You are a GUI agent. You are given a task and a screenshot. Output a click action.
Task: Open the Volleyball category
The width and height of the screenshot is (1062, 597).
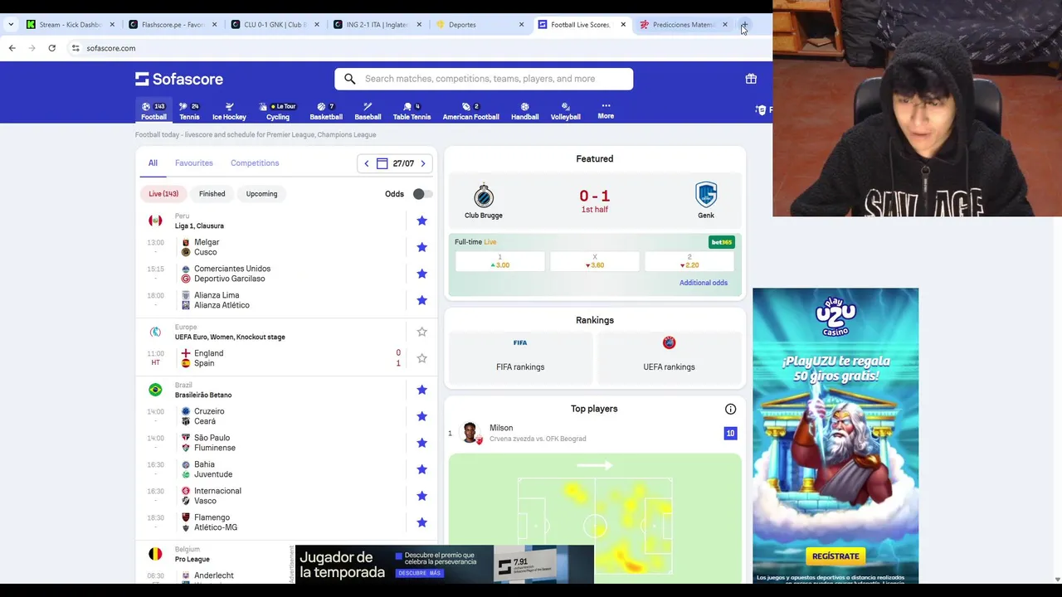566,111
